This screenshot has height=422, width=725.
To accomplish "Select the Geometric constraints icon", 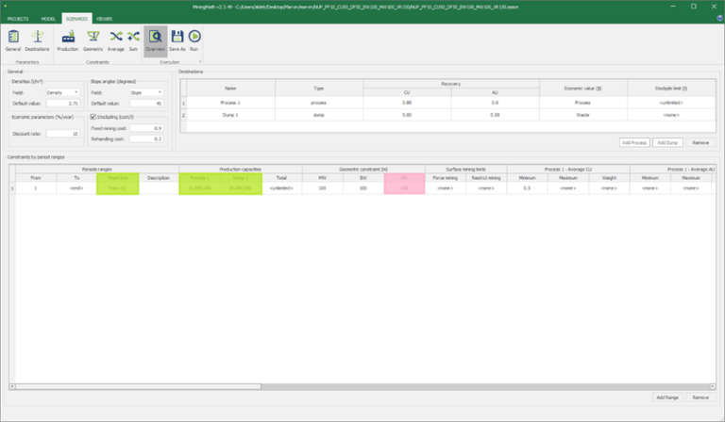I will (x=93, y=39).
